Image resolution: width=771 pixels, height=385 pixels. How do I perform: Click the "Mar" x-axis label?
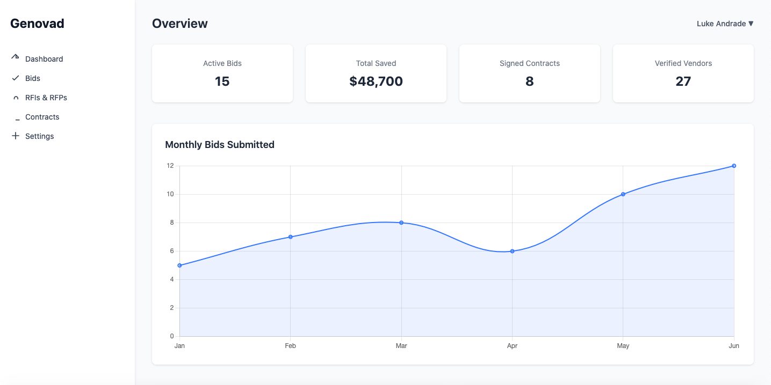[401, 346]
